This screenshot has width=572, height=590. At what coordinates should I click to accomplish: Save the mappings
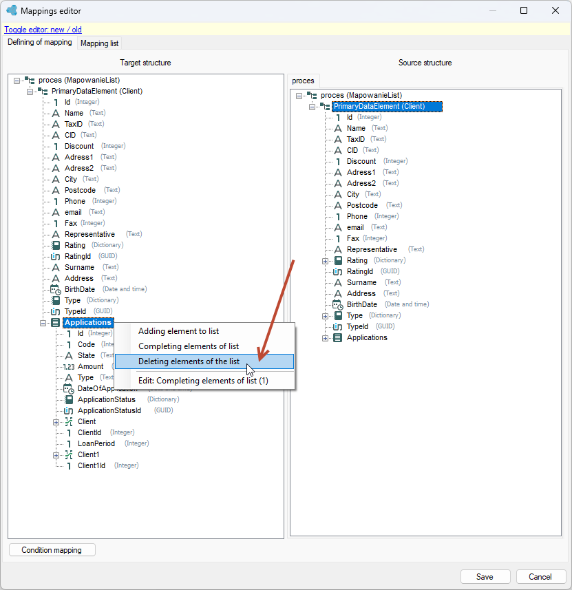click(485, 577)
